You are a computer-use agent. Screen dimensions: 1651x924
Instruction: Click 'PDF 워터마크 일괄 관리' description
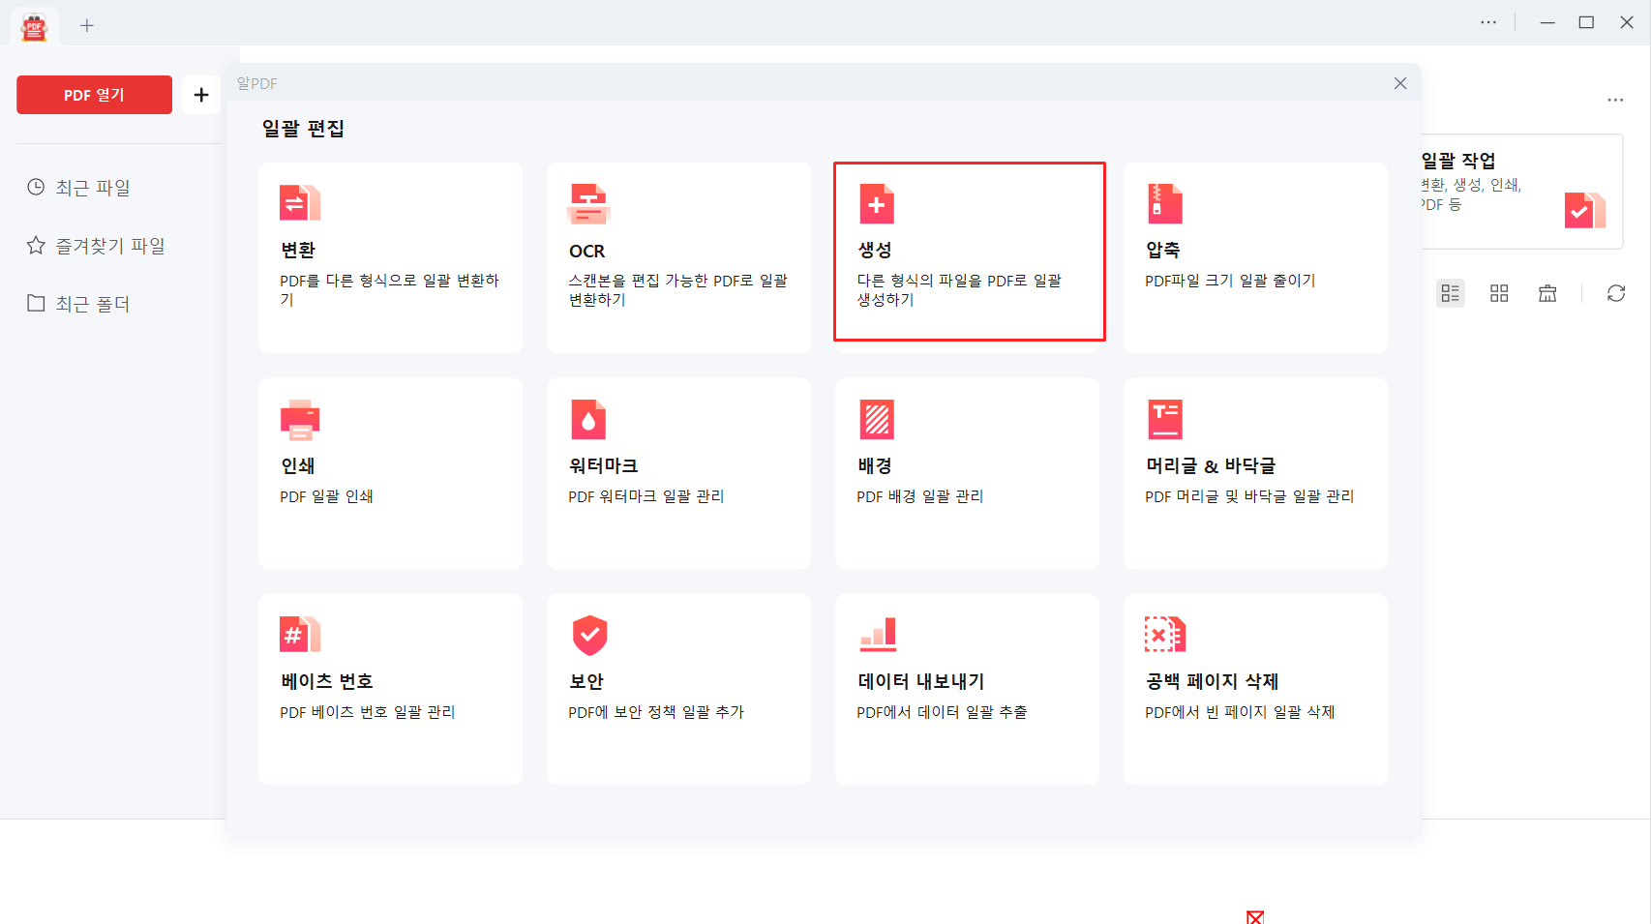(645, 496)
